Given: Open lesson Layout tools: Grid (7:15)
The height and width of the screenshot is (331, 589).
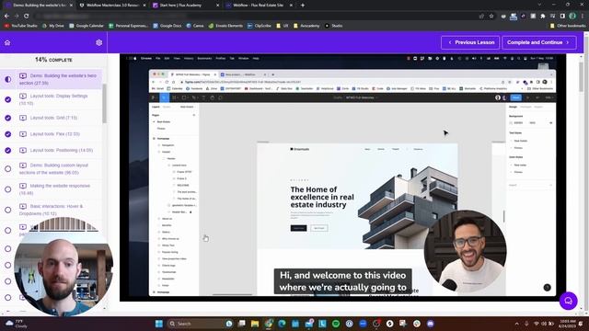Looking at the screenshot, I should (x=52, y=118).
